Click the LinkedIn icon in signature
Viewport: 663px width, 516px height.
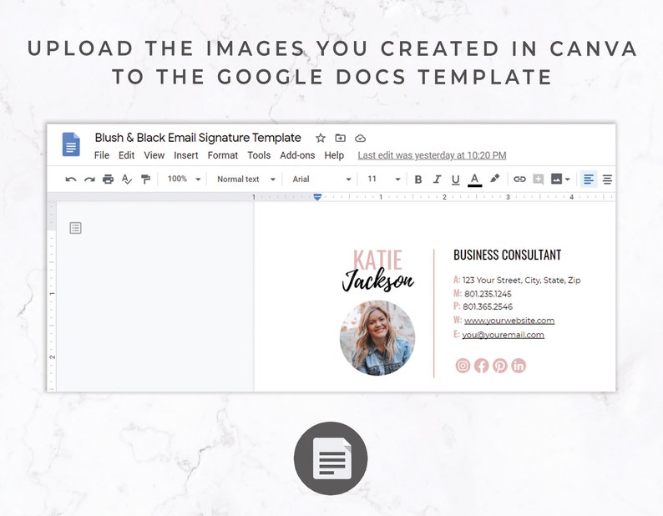click(x=519, y=366)
